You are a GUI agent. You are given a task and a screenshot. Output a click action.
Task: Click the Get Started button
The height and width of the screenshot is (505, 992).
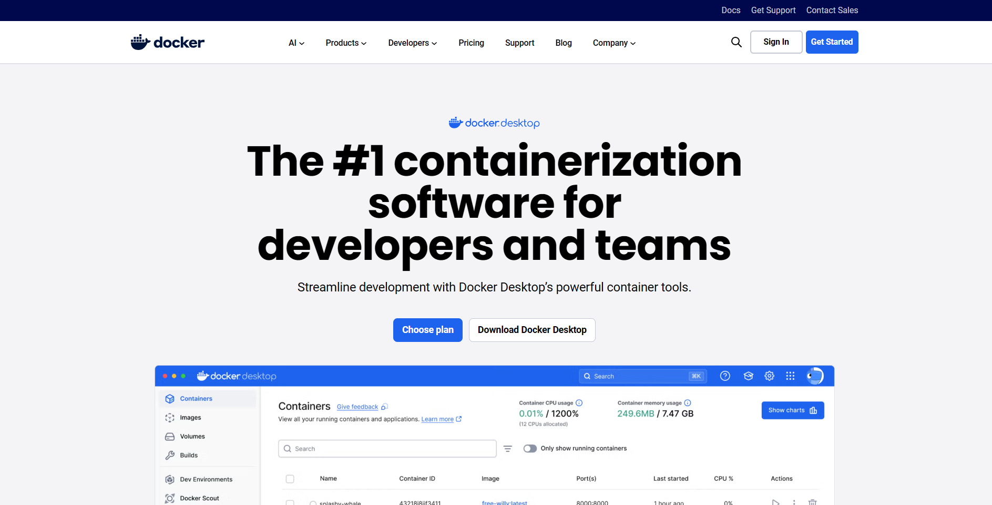(832, 42)
